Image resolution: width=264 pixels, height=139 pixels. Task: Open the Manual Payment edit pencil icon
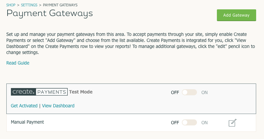(x=232, y=123)
